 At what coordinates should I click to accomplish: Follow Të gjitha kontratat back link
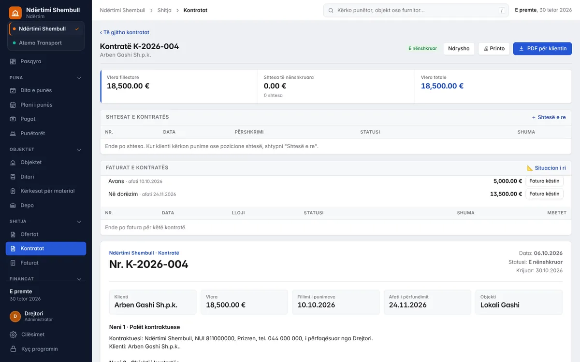[x=125, y=32]
